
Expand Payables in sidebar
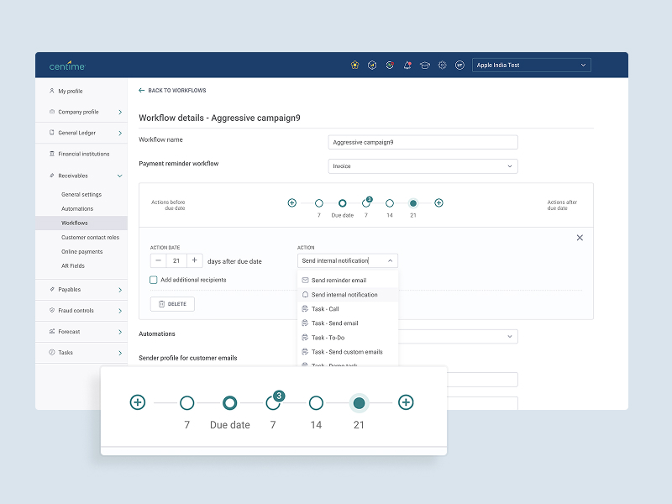tap(120, 290)
